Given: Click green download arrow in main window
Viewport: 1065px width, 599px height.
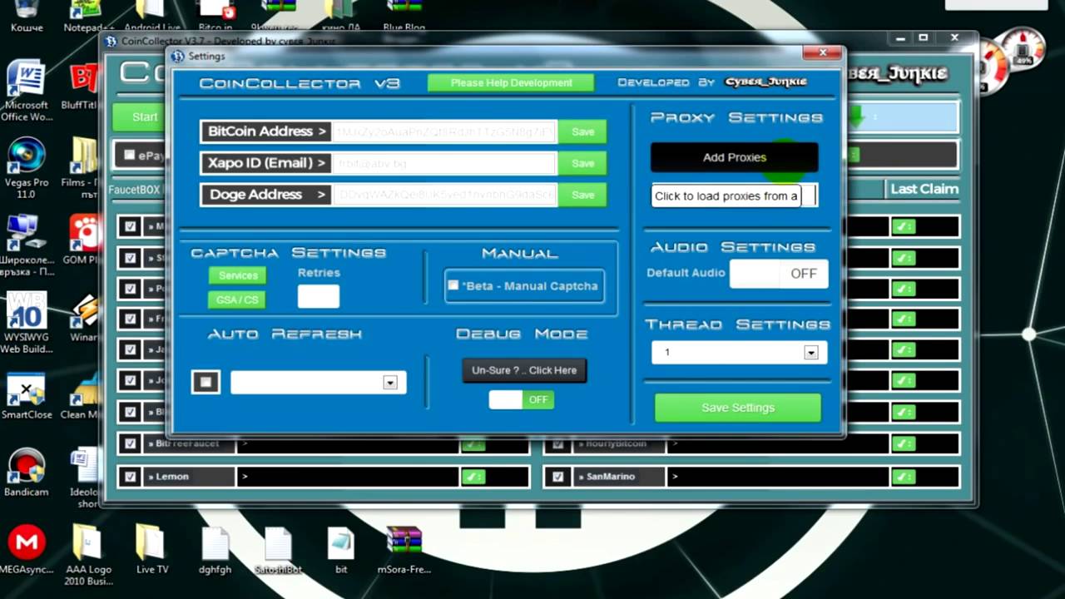Looking at the screenshot, I should [x=856, y=116].
